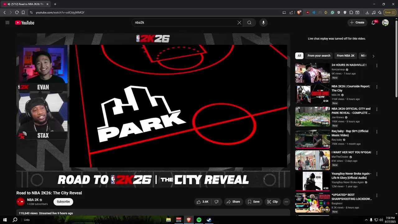Screen dimensions: 398x224
Task: Open options for Courtside Report: The City video
Action: click(x=377, y=87)
